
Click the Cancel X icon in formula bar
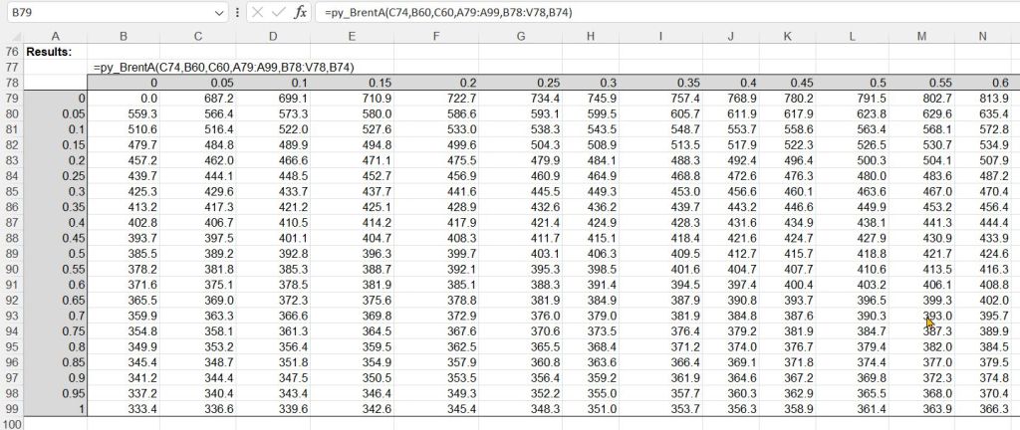coord(256,13)
